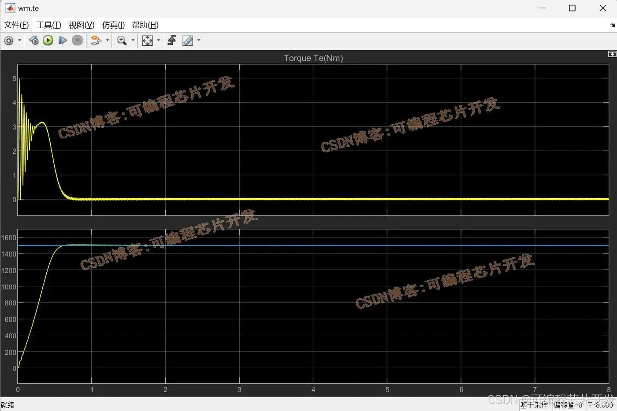Step forward one simulation step
The width and height of the screenshot is (617, 411).
tap(63, 40)
